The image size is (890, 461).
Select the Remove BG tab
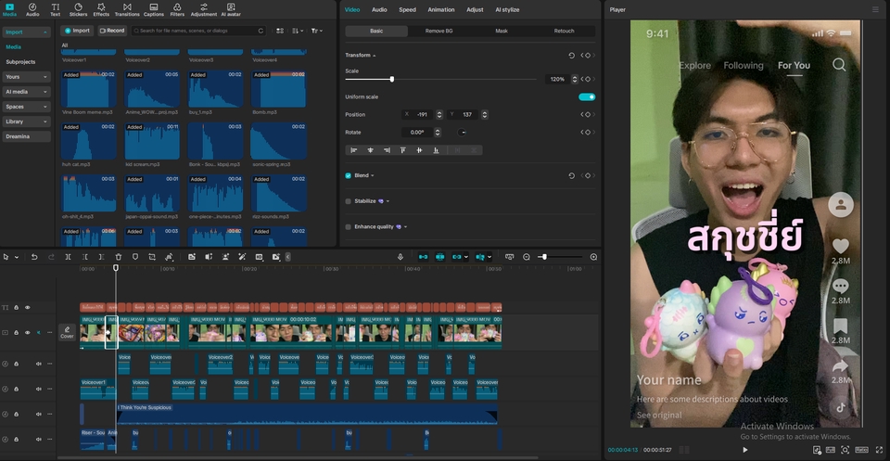click(439, 31)
